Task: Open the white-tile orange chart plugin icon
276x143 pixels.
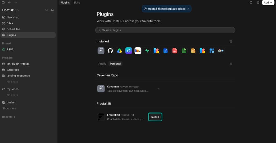Action: point(138,51)
